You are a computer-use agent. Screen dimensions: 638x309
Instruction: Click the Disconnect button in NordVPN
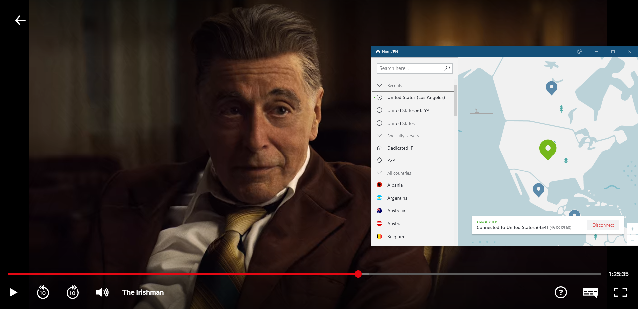point(603,225)
